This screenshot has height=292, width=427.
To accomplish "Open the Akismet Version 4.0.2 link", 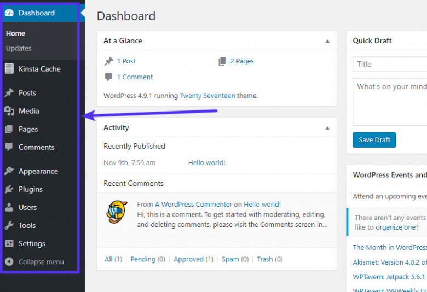I will click(x=390, y=262).
